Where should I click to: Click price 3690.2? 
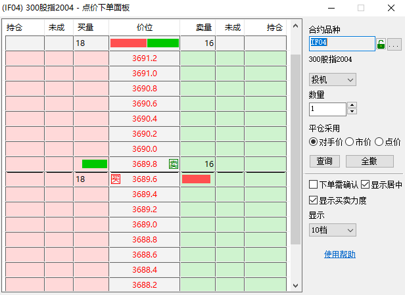[x=145, y=133]
